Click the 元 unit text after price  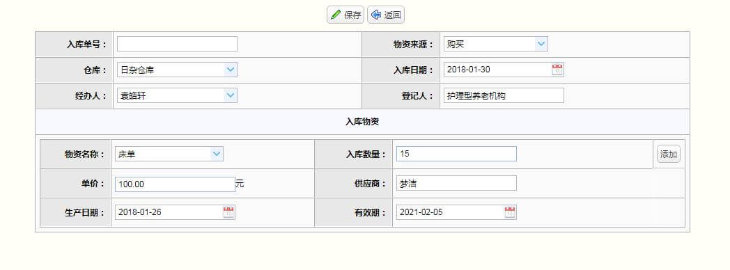click(x=240, y=184)
